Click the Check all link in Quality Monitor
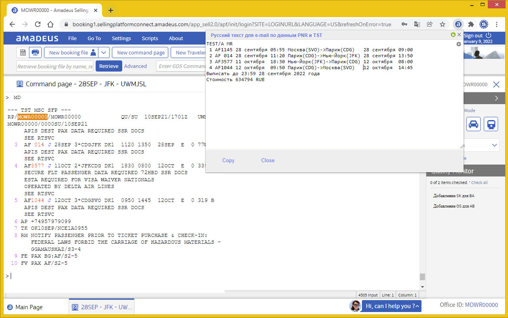Screen dimensions: 508x318 click(479, 182)
